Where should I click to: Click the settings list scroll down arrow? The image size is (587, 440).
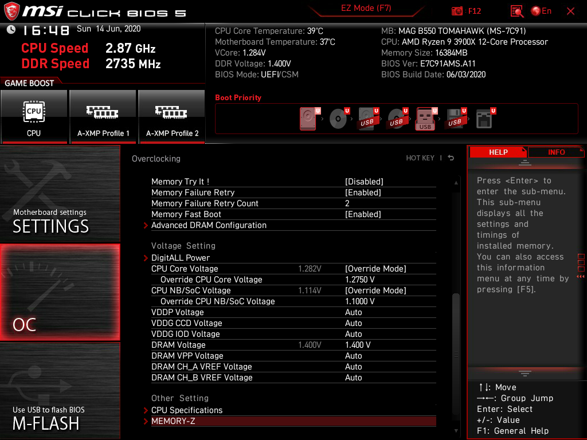point(456,431)
